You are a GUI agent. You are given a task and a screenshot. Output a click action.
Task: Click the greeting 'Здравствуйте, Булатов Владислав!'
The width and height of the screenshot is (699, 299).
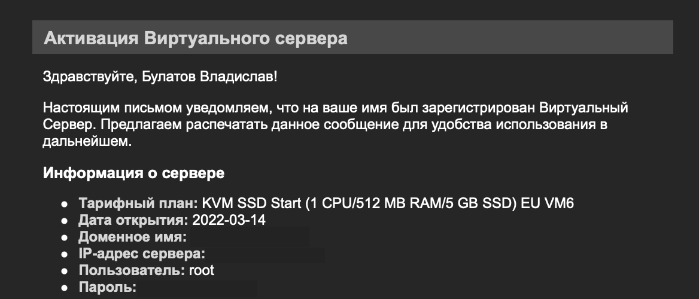tap(160, 76)
